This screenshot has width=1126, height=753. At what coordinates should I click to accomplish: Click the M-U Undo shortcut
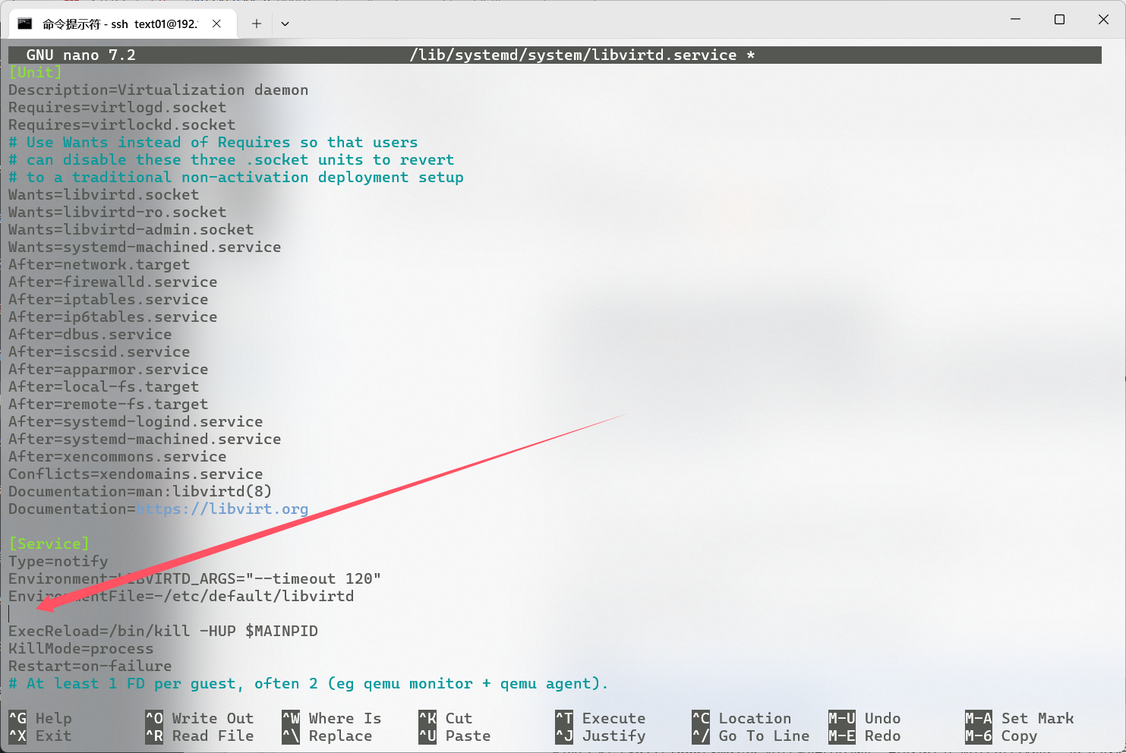pyautogui.click(x=864, y=718)
